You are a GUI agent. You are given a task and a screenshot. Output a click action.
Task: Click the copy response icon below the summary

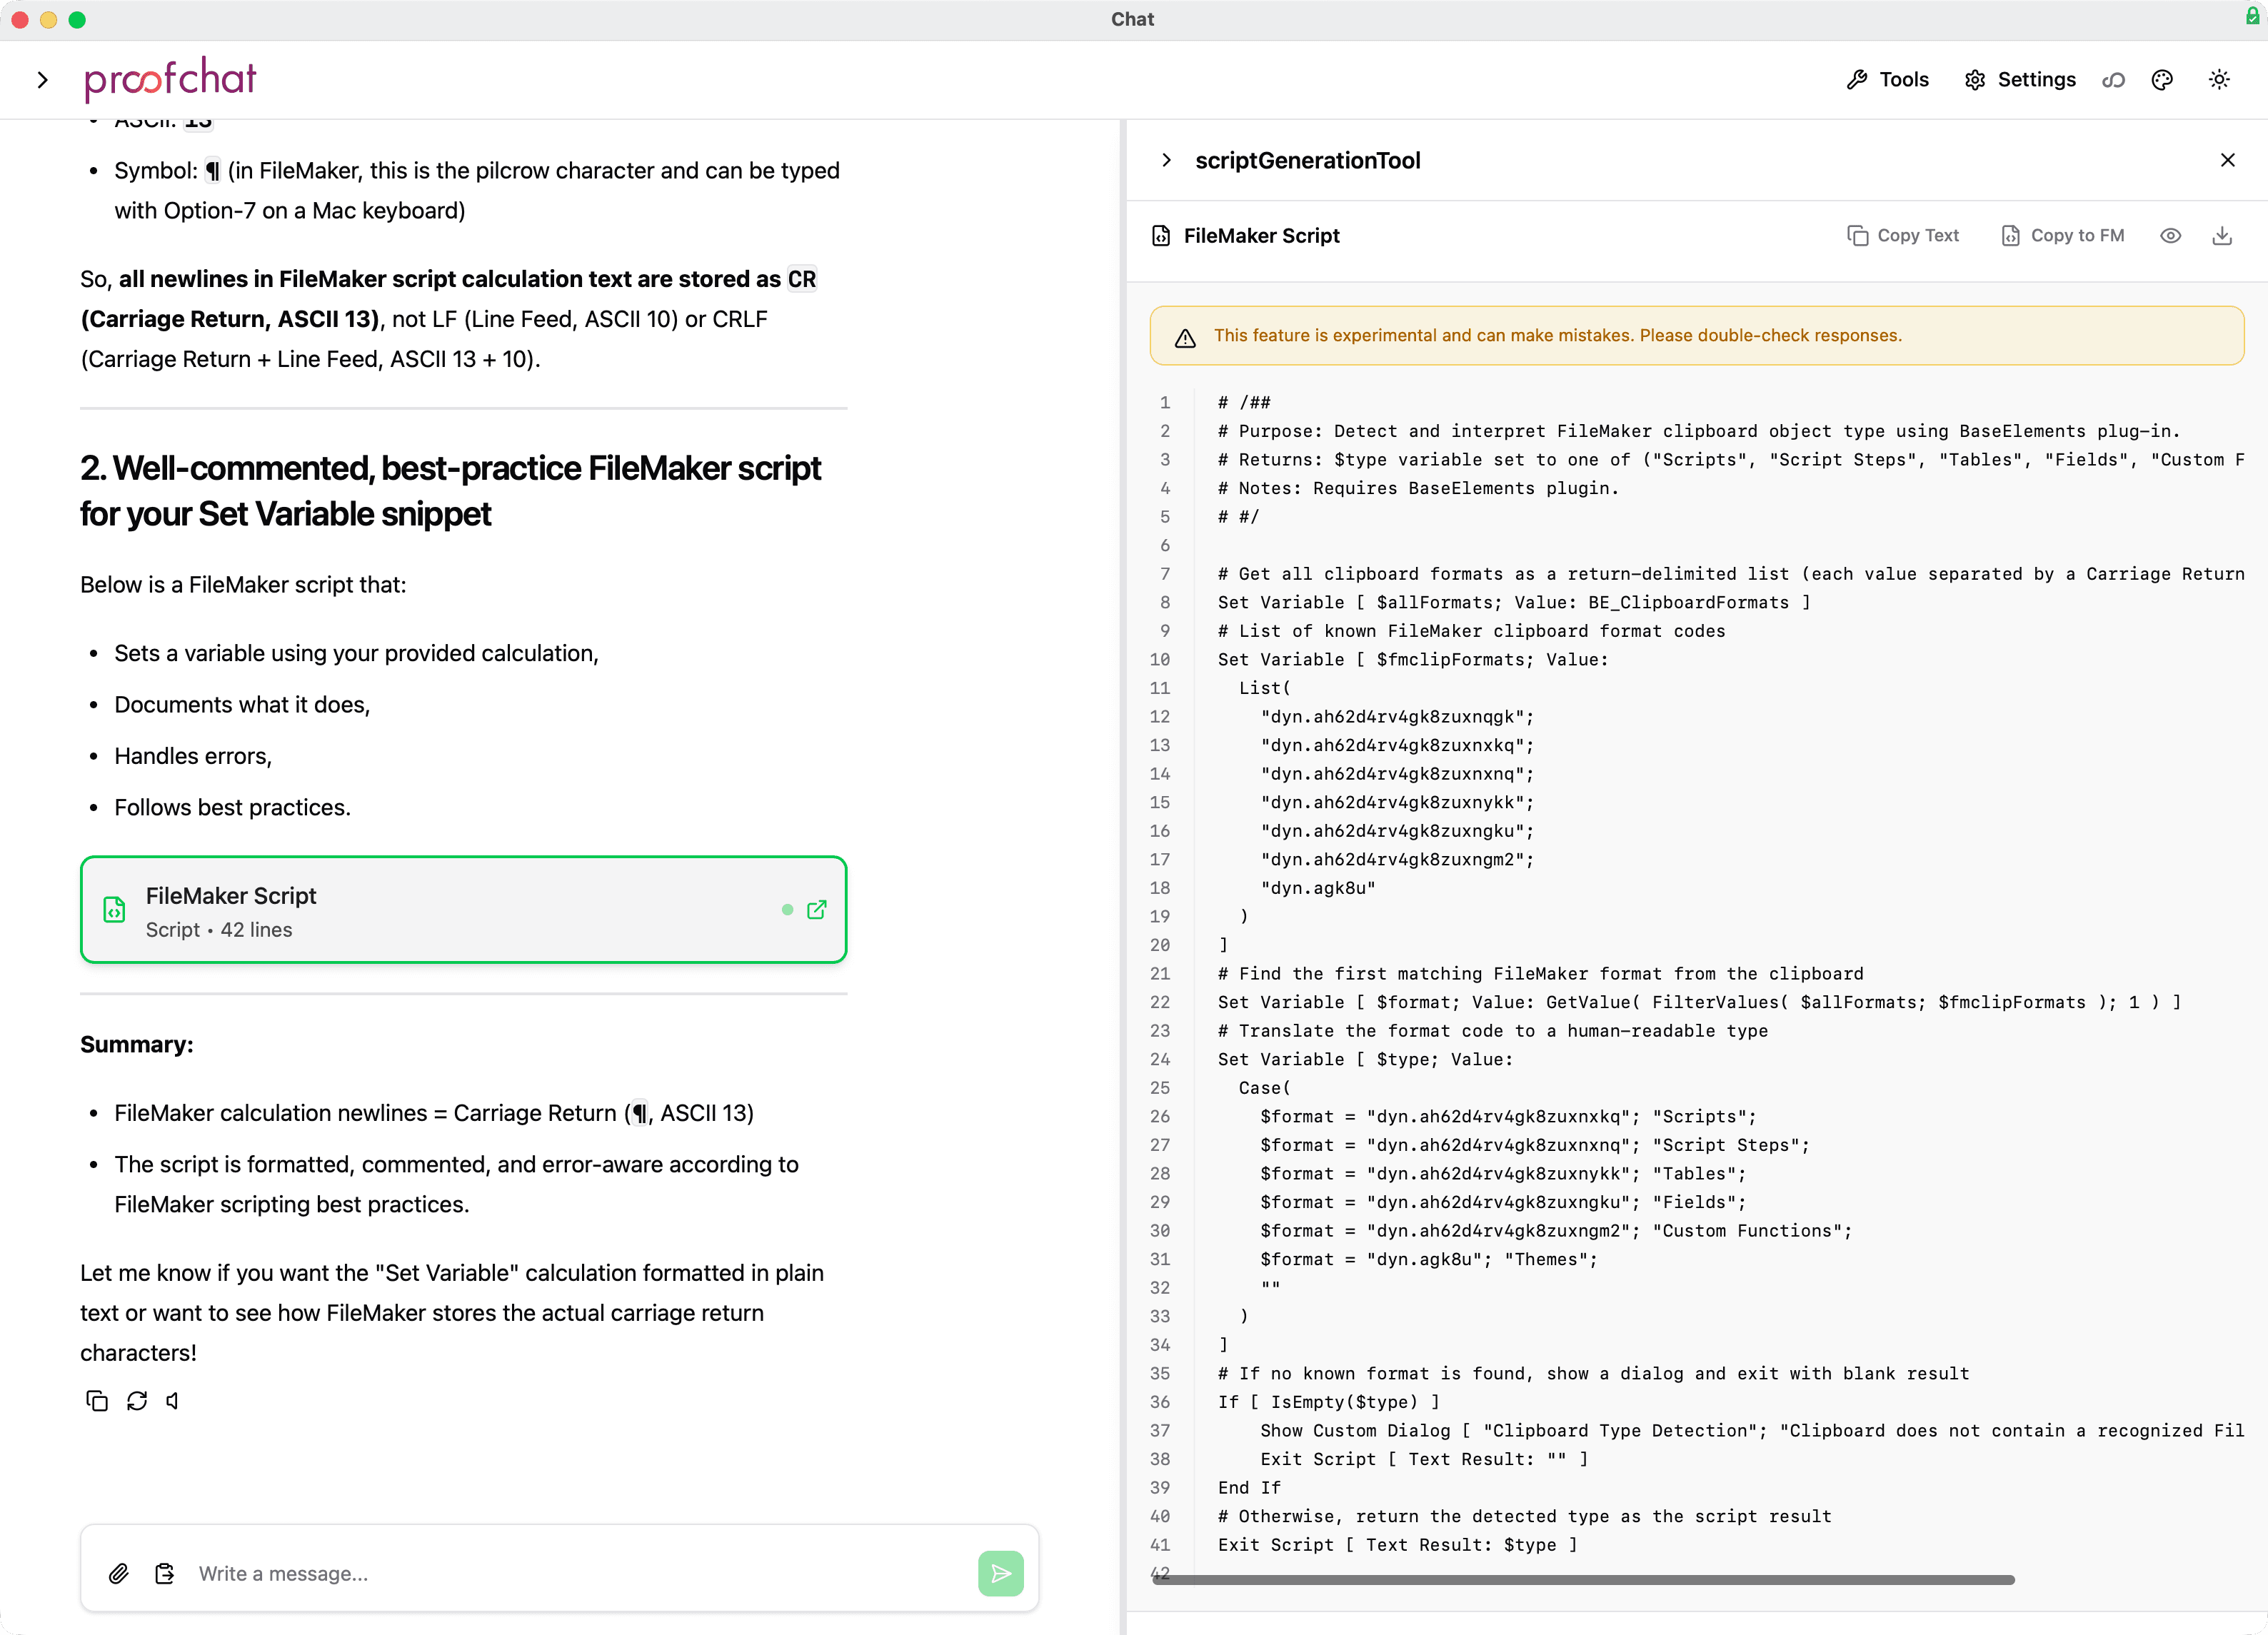click(x=97, y=1401)
